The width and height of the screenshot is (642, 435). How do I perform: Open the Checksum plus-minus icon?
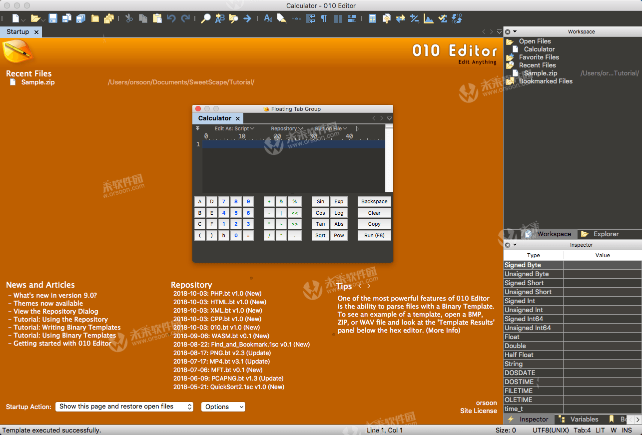pos(414,18)
